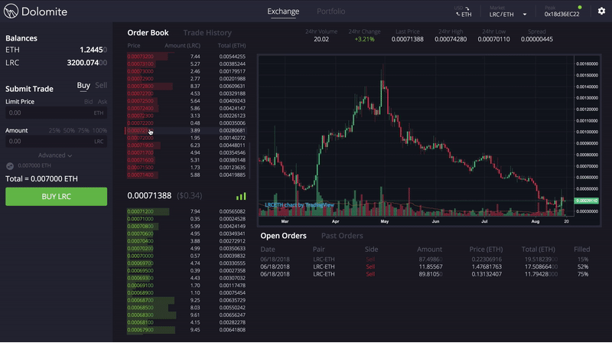612x343 pixels.
Task: Click the Spread value 0.00000445
Action: [x=537, y=40]
